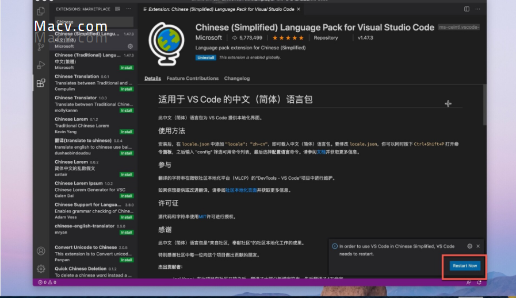Click the Uninstall button
Screen dimensions: 516x298
pyautogui.click(x=206, y=57)
